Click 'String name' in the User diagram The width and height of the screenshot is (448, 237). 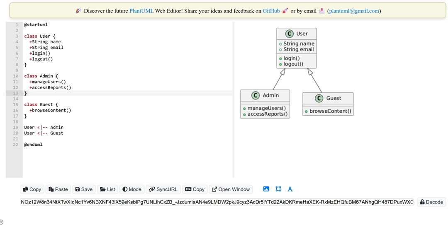(299, 44)
